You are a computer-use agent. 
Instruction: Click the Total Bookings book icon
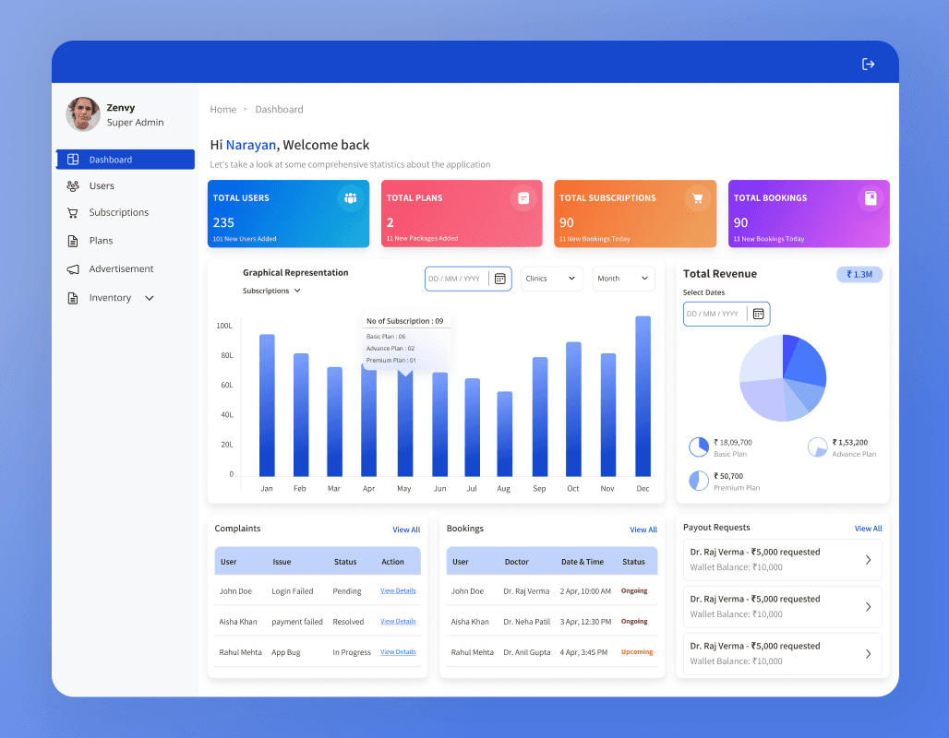[871, 197]
